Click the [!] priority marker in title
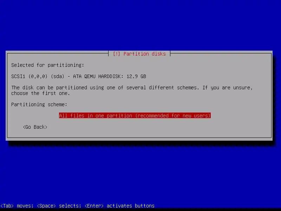 click(117, 54)
